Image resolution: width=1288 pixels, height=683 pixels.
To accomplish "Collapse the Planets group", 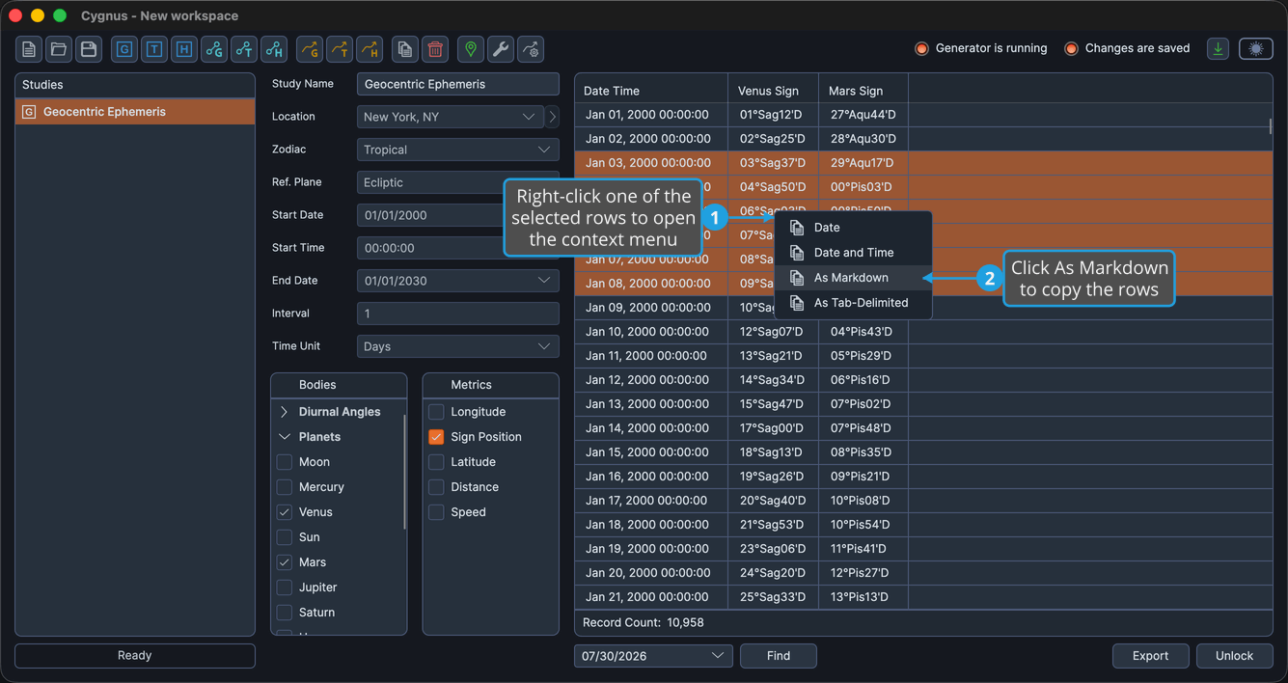I will click(285, 437).
